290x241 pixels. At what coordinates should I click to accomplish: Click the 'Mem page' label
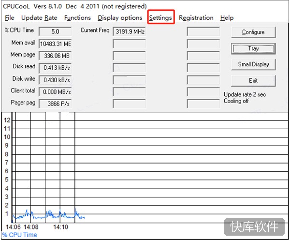(23, 55)
